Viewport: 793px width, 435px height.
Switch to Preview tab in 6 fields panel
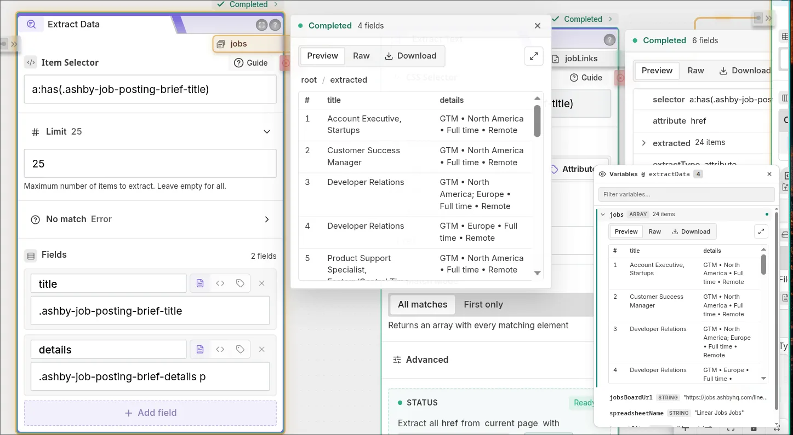click(x=657, y=71)
